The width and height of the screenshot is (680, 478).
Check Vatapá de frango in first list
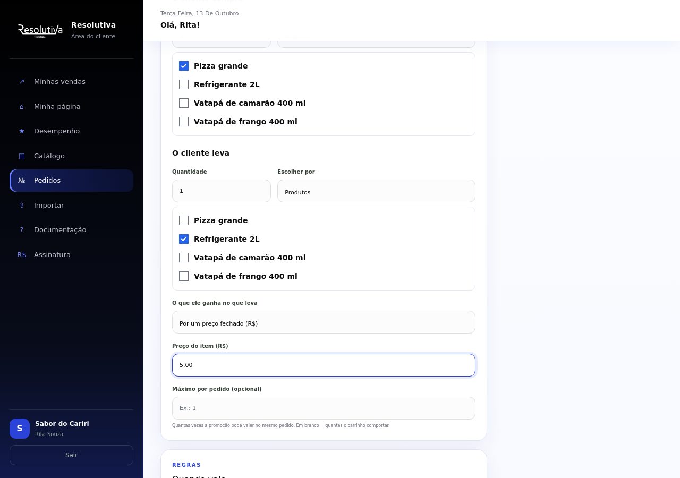(x=184, y=122)
